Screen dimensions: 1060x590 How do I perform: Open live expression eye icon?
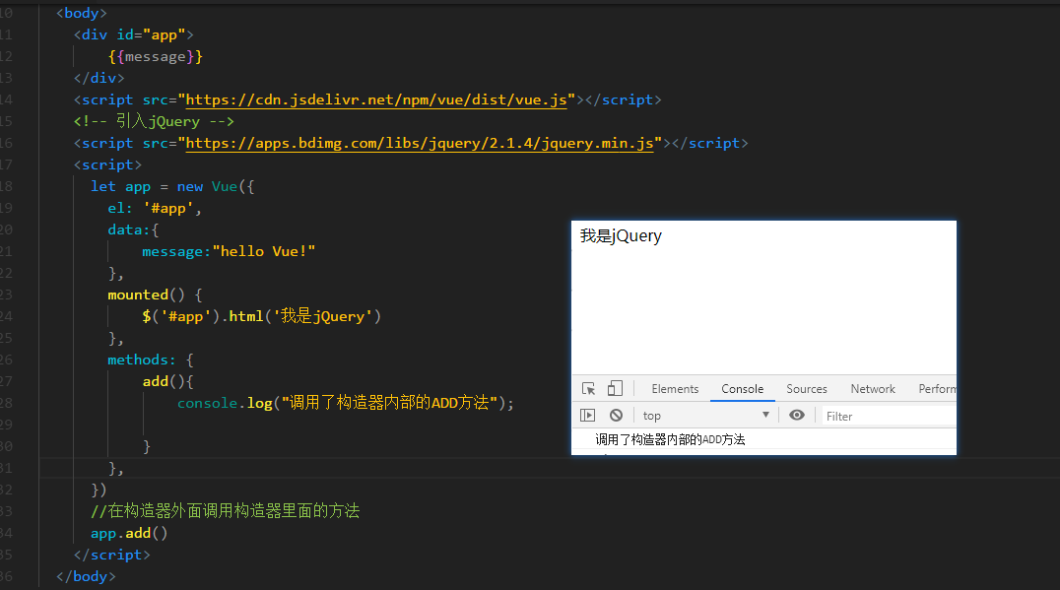[x=797, y=415]
